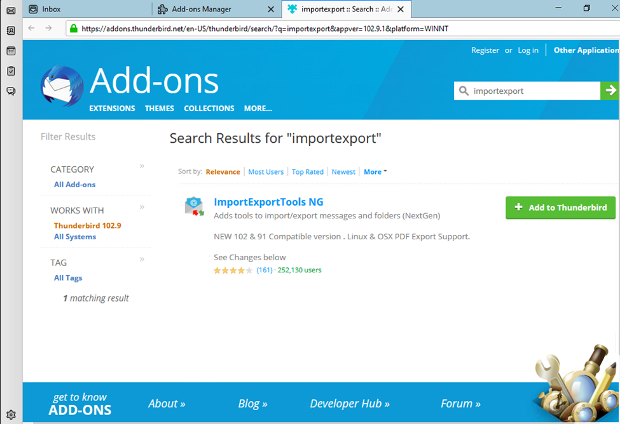Open the Chat sidebar icon

(11, 91)
